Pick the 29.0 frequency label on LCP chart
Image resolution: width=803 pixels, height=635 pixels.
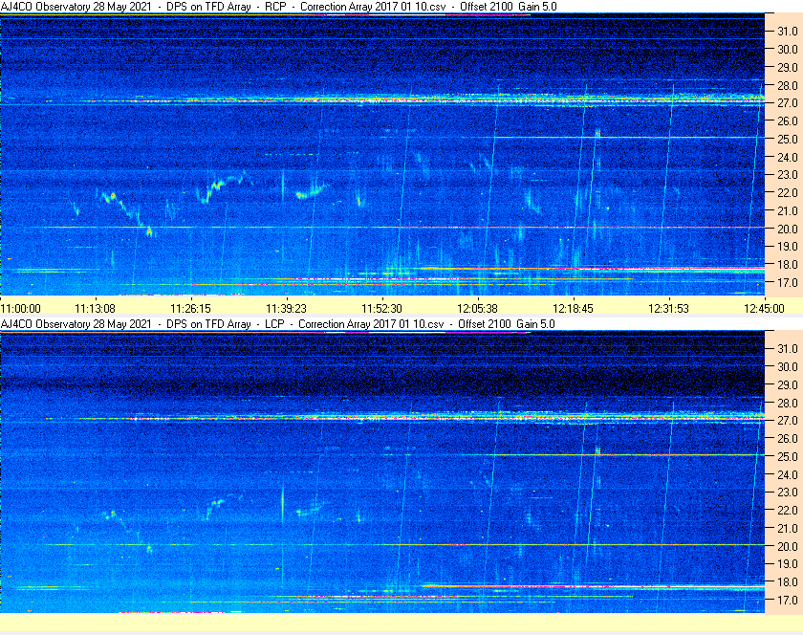[788, 384]
